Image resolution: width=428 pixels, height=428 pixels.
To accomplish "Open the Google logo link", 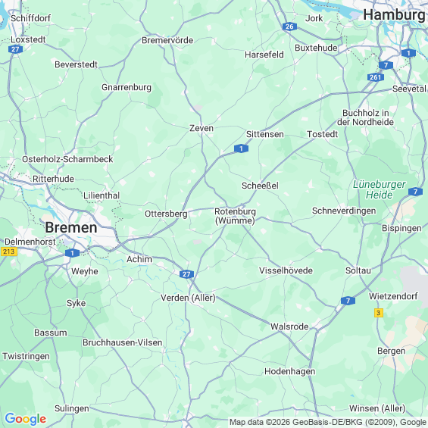I will (x=26, y=419).
